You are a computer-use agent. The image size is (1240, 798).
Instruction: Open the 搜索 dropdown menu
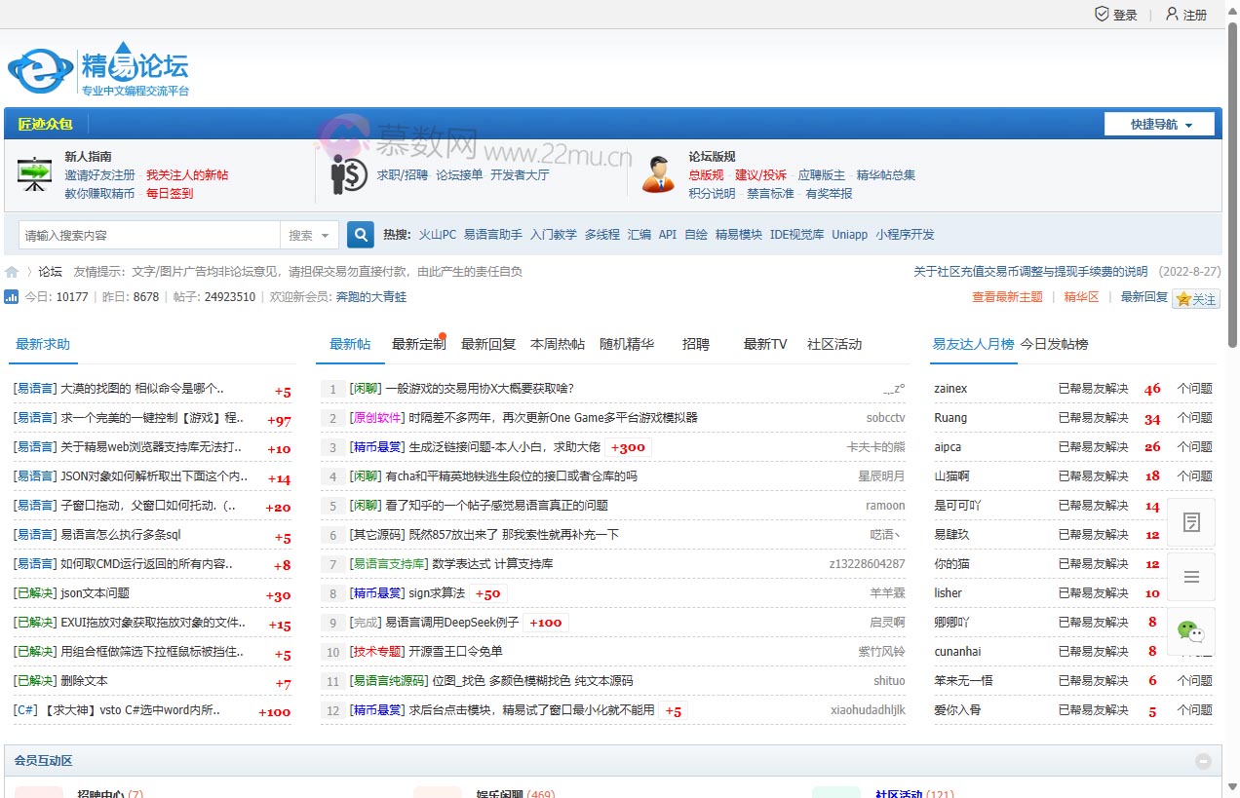pos(309,235)
